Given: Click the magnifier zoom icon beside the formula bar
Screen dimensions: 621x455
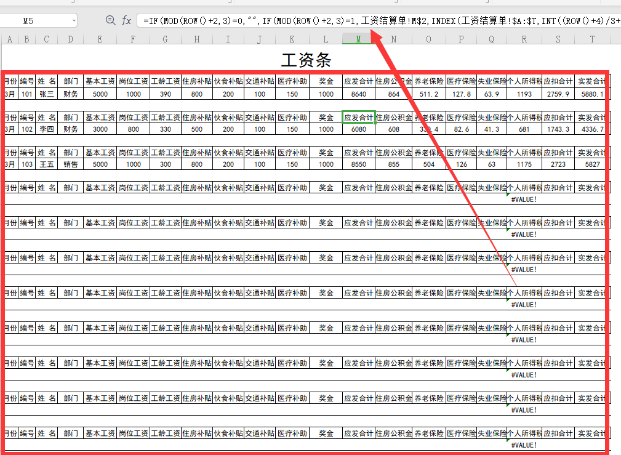Looking at the screenshot, I should coord(110,20).
